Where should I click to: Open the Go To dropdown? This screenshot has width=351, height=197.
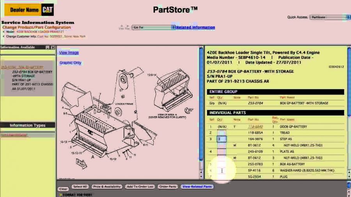pos(154,27)
